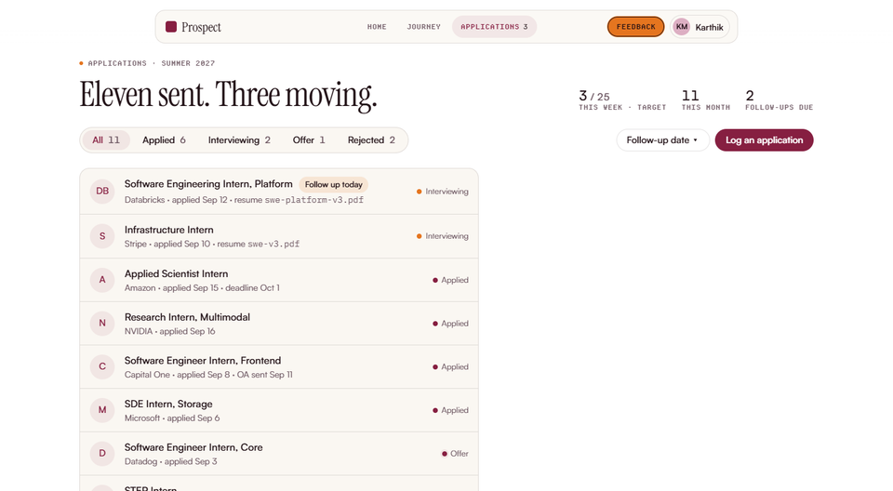Open the Karthik profile menu

(x=700, y=27)
